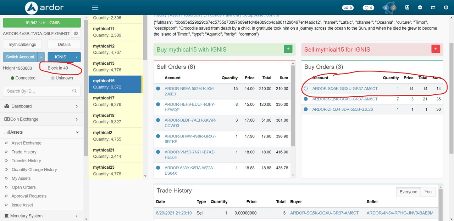The width and height of the screenshot is (454, 221).
Task: Open My Assets in the sidebar
Action: [x=21, y=179]
